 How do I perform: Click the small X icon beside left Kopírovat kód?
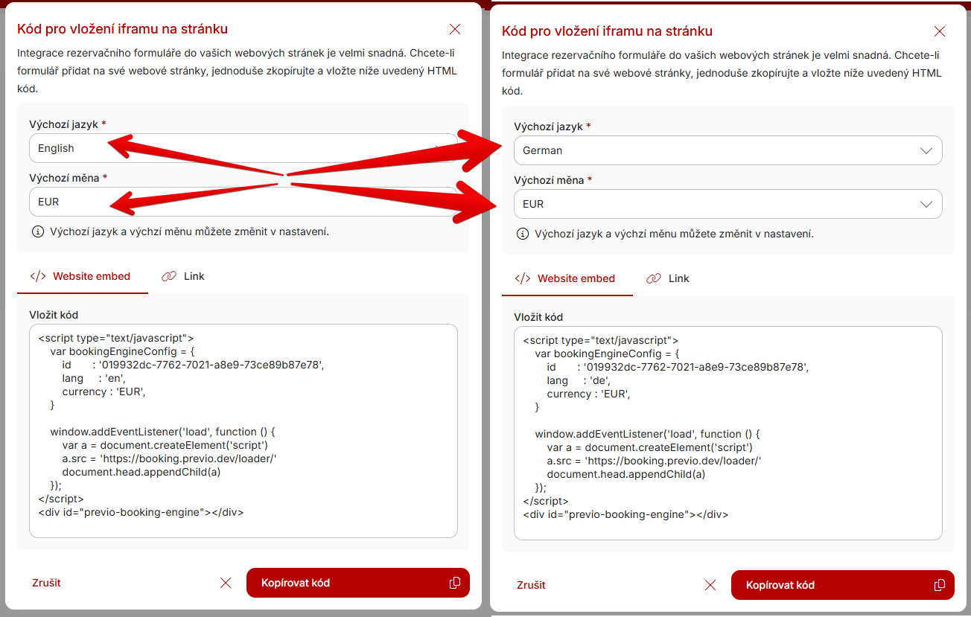click(x=226, y=583)
